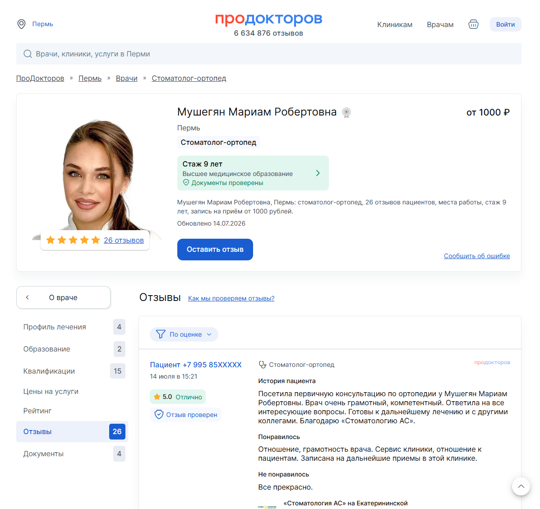
Task: Click the stethoscope icon near Стоматолог-ортопед
Action: 263,365
